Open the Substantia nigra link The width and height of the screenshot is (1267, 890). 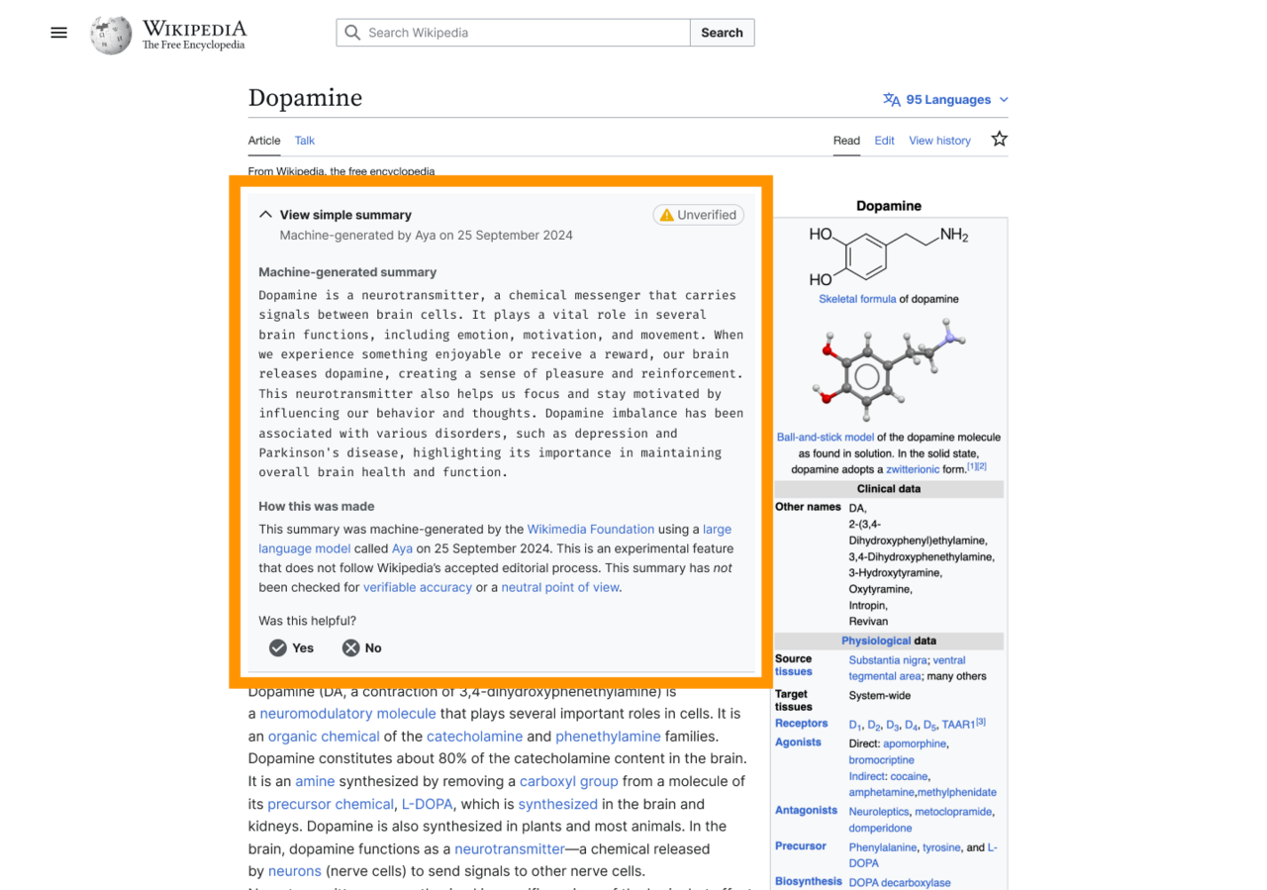tap(888, 660)
